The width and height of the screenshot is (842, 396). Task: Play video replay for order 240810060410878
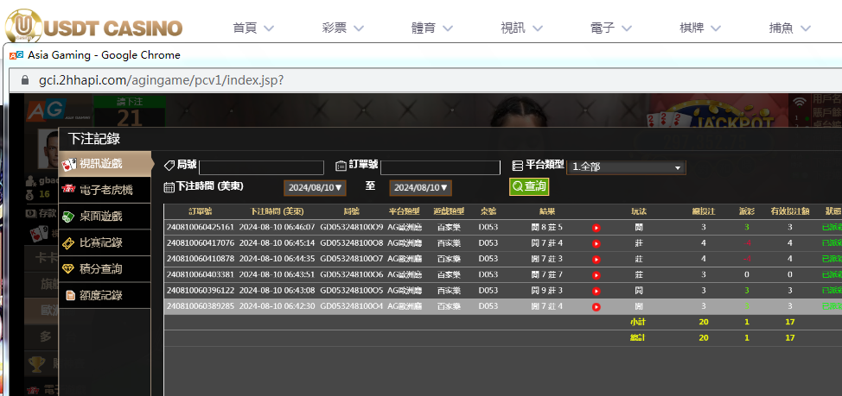596,259
